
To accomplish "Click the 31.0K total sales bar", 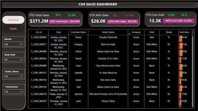I will tap(181, 46).
